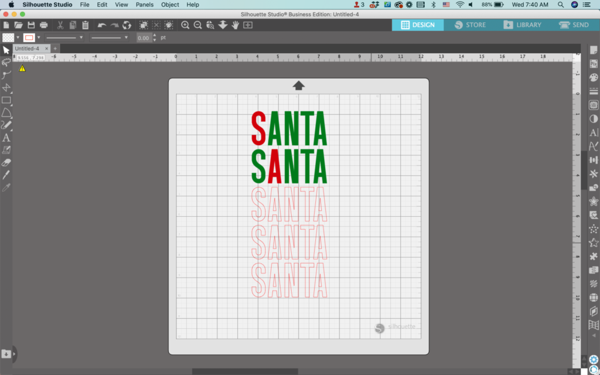Click the line thickness value field
The image size is (600, 375).
[x=144, y=38]
